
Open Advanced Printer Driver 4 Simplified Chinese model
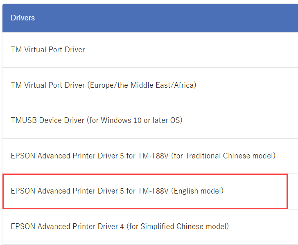(x=120, y=226)
